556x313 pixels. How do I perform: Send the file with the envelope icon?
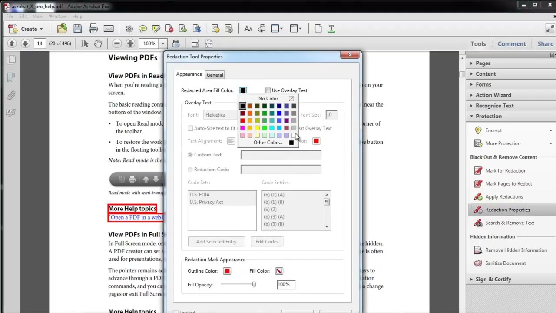pyautogui.click(x=109, y=29)
